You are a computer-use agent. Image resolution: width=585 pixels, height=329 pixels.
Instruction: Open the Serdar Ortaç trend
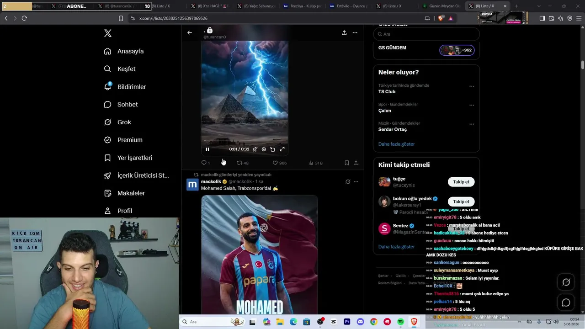pyautogui.click(x=393, y=129)
